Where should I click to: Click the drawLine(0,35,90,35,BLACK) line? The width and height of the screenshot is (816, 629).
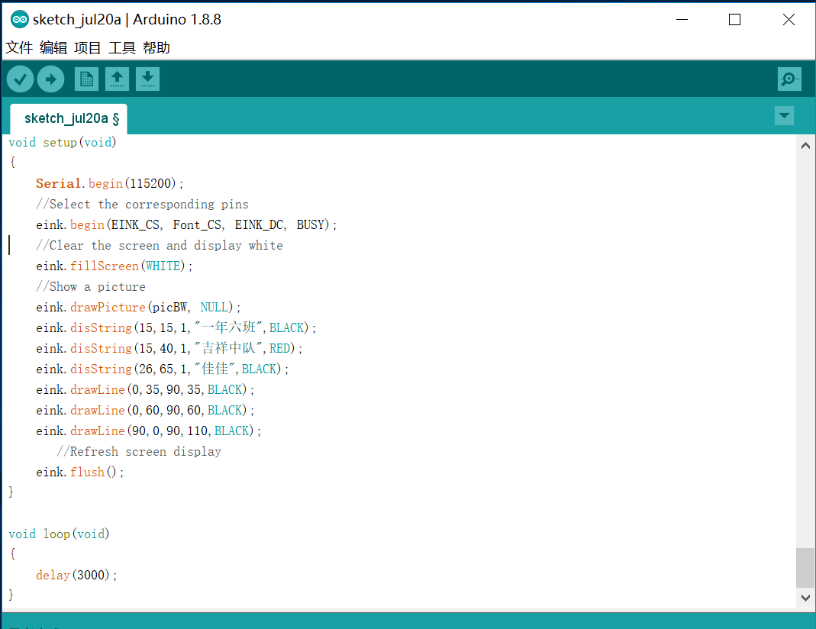[x=145, y=389]
